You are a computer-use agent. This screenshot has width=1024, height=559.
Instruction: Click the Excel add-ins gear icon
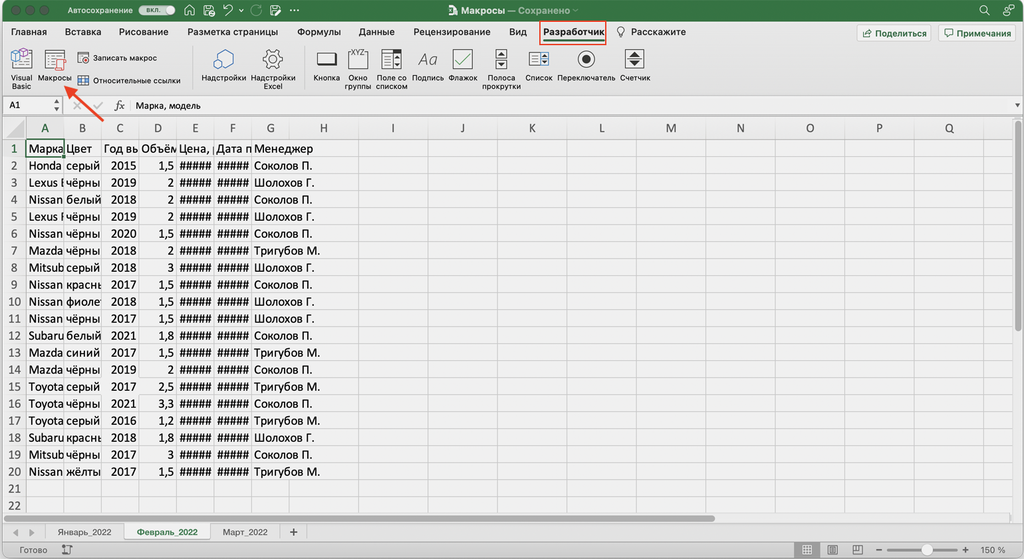pos(273,60)
